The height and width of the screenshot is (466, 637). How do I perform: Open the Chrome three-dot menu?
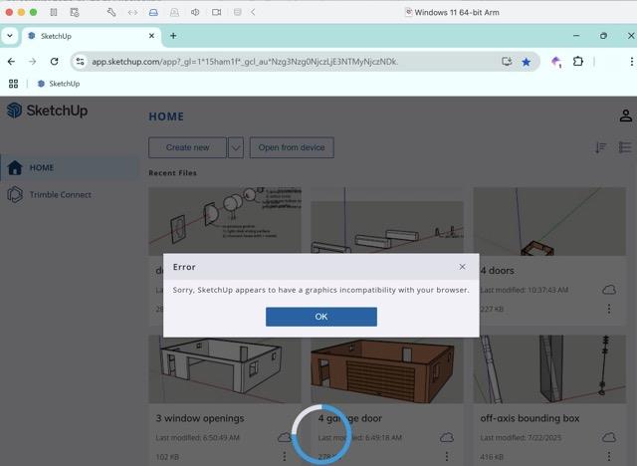(x=631, y=62)
